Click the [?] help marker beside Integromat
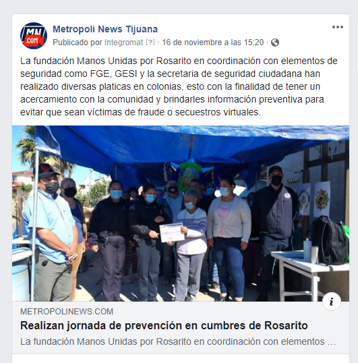 150,43
